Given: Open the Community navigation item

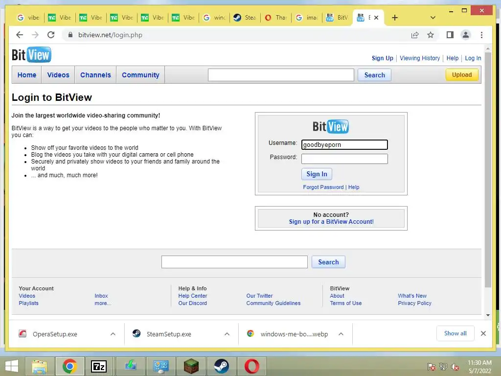Looking at the screenshot, I should (x=140, y=75).
